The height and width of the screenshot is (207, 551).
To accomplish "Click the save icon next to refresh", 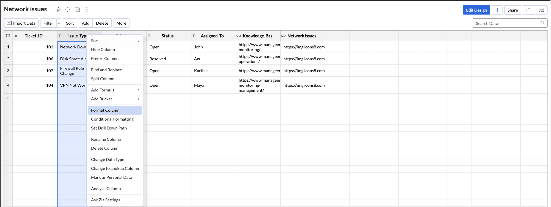I will click(77, 10).
